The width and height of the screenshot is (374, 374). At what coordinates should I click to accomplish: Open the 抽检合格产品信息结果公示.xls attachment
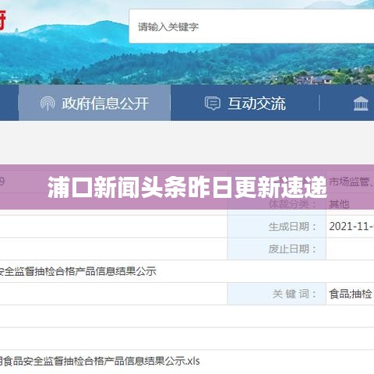[x=100, y=361]
